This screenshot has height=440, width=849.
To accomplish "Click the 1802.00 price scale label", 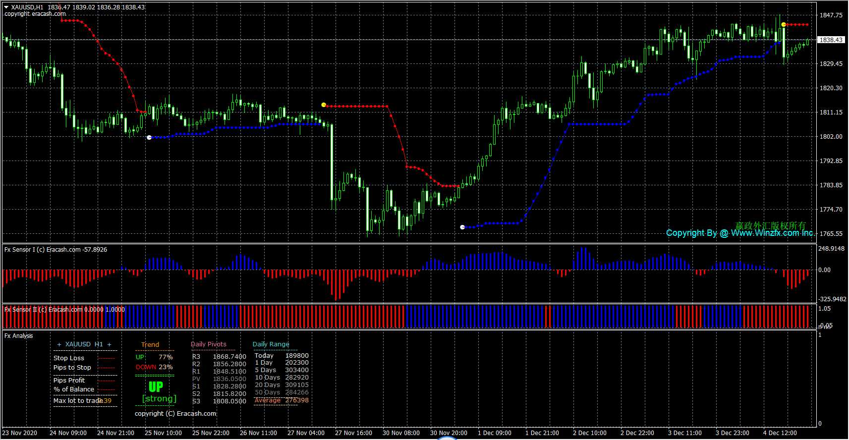I will click(831, 136).
